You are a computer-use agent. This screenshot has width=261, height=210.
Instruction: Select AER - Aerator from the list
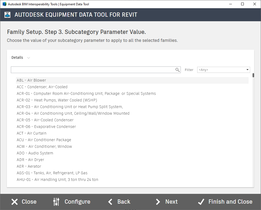point(29,166)
